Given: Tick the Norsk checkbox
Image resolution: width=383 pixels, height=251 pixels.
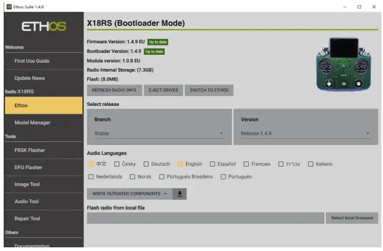Looking at the screenshot, I should [x=133, y=177].
